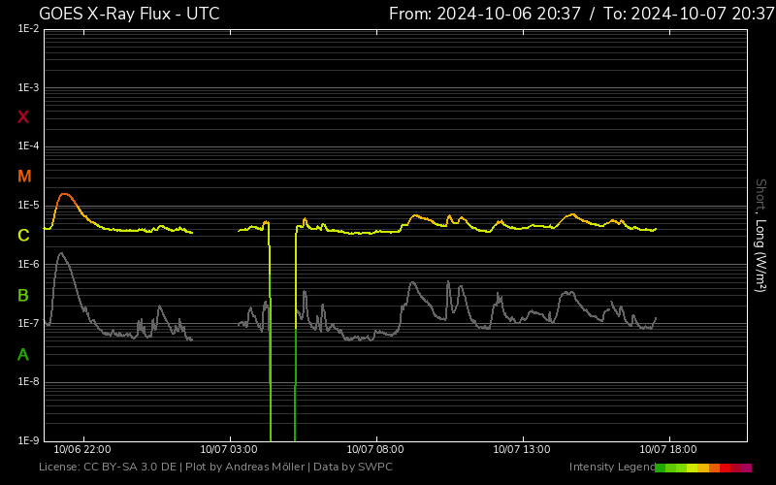The image size is (776, 485).
Task: Select the yellow C flare class label
Action: pyautogui.click(x=23, y=236)
